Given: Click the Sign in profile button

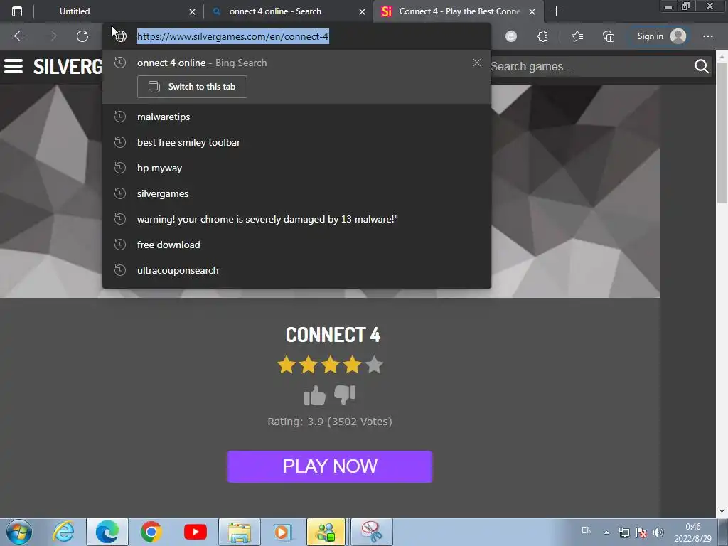Looking at the screenshot, I should pyautogui.click(x=662, y=36).
